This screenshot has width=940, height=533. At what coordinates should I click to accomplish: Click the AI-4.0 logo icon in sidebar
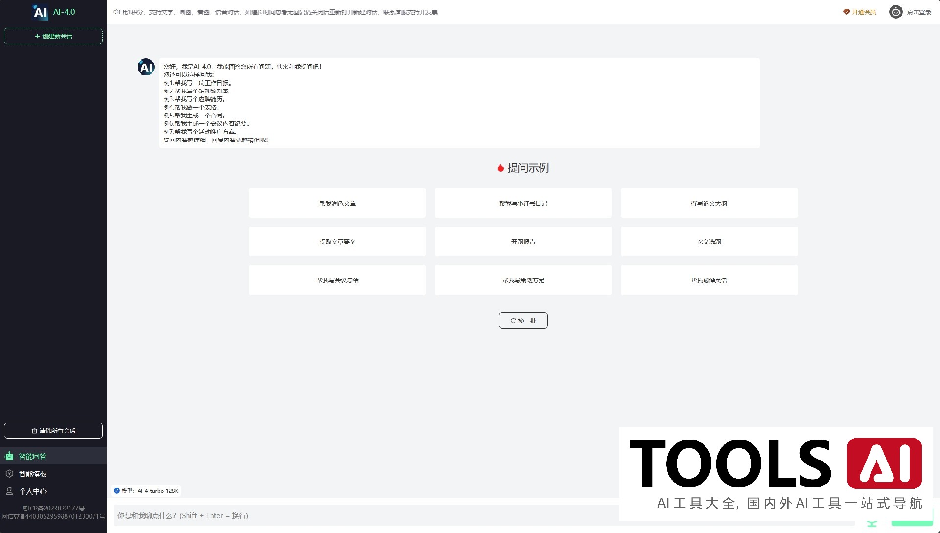pos(40,12)
